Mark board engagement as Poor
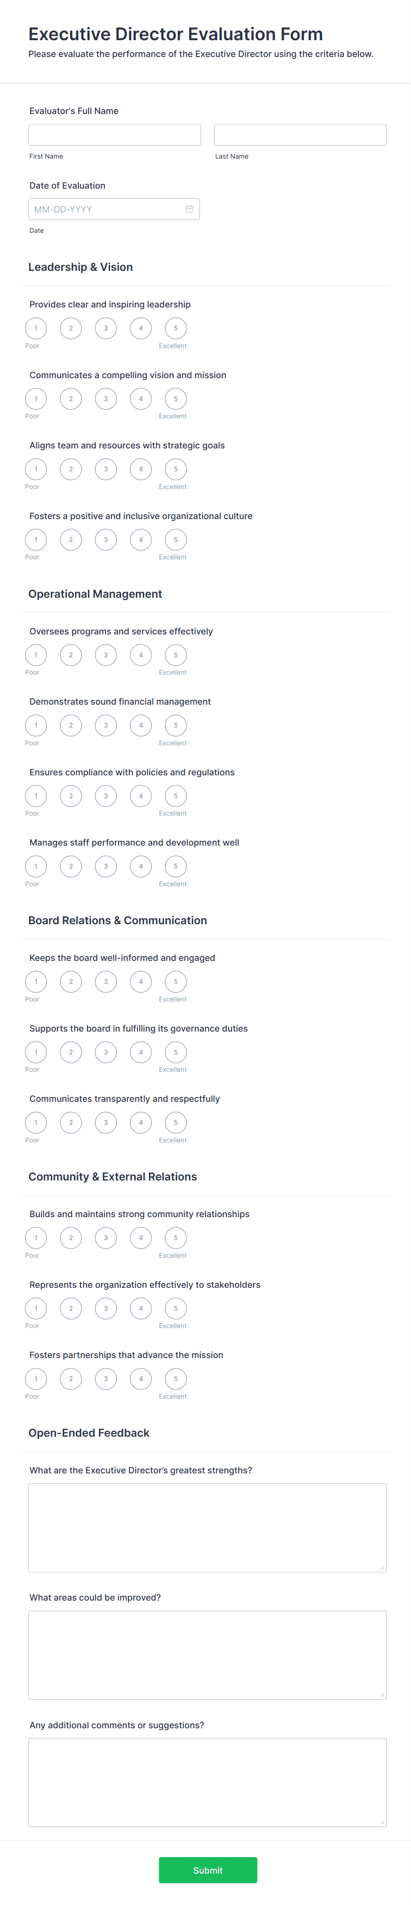 pyautogui.click(x=35, y=981)
